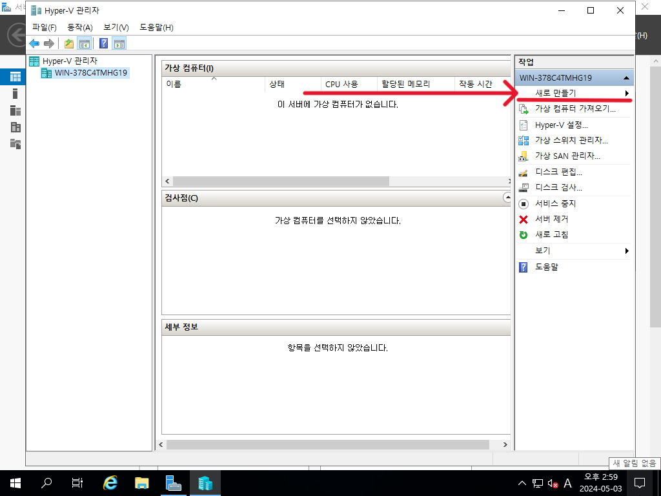Image resolution: width=661 pixels, height=496 pixels.
Task: Click the Back arrow toolbar icon
Action: (35, 43)
